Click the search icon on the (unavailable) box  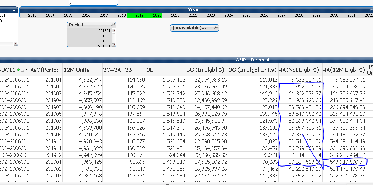(216, 27)
